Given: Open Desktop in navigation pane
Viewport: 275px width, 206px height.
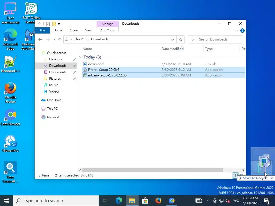Looking at the screenshot, I should [55, 59].
